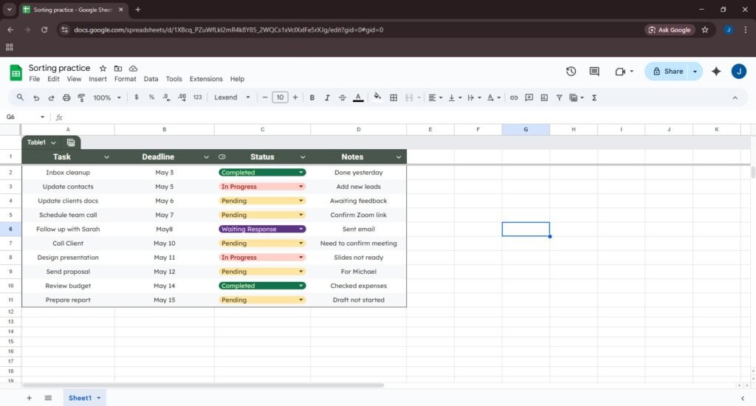Viewport: 756px width, 406px height.
Task: Click the Gemini star icon
Action: pyautogui.click(x=715, y=72)
